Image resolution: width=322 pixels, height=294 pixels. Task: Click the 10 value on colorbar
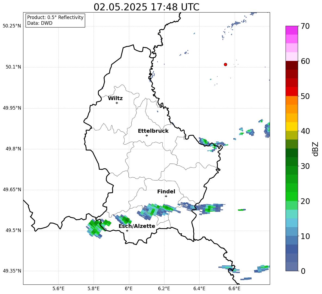pyautogui.click(x=305, y=236)
